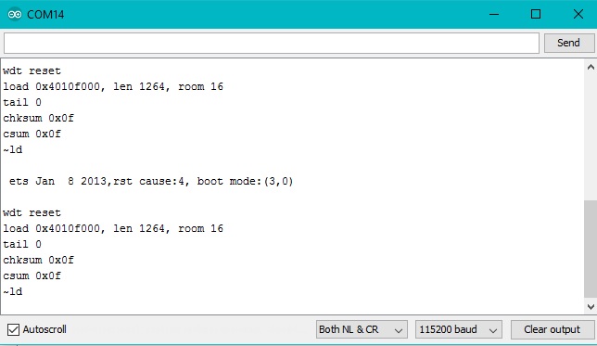Click the second 'tail 0' line
Viewport: 597px width, 346px height.
[x=22, y=244]
